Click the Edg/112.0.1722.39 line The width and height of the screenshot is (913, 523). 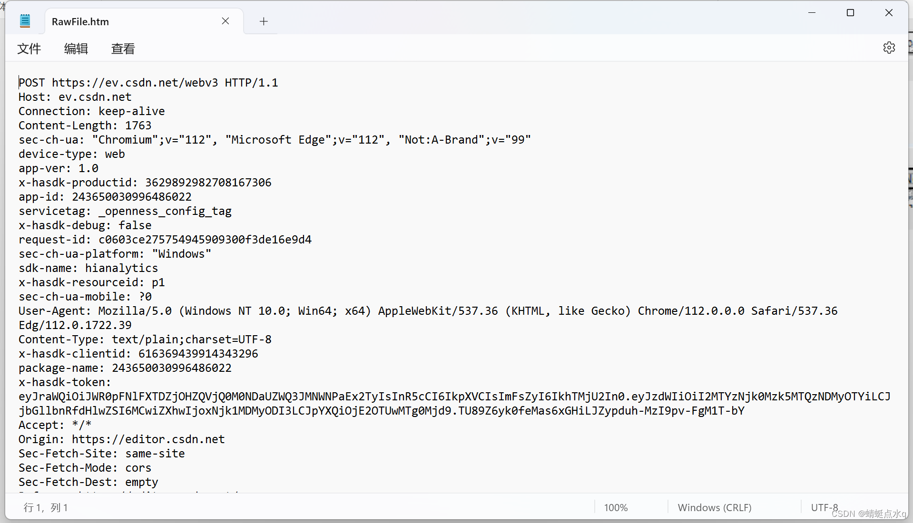(75, 325)
